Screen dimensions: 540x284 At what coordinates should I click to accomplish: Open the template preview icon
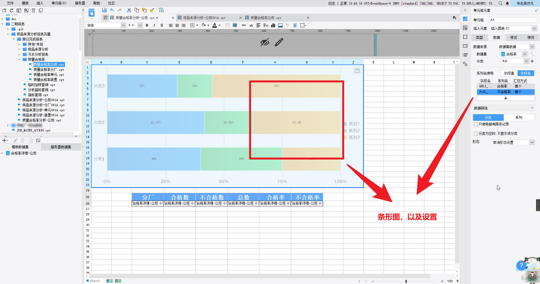[x=161, y=10]
